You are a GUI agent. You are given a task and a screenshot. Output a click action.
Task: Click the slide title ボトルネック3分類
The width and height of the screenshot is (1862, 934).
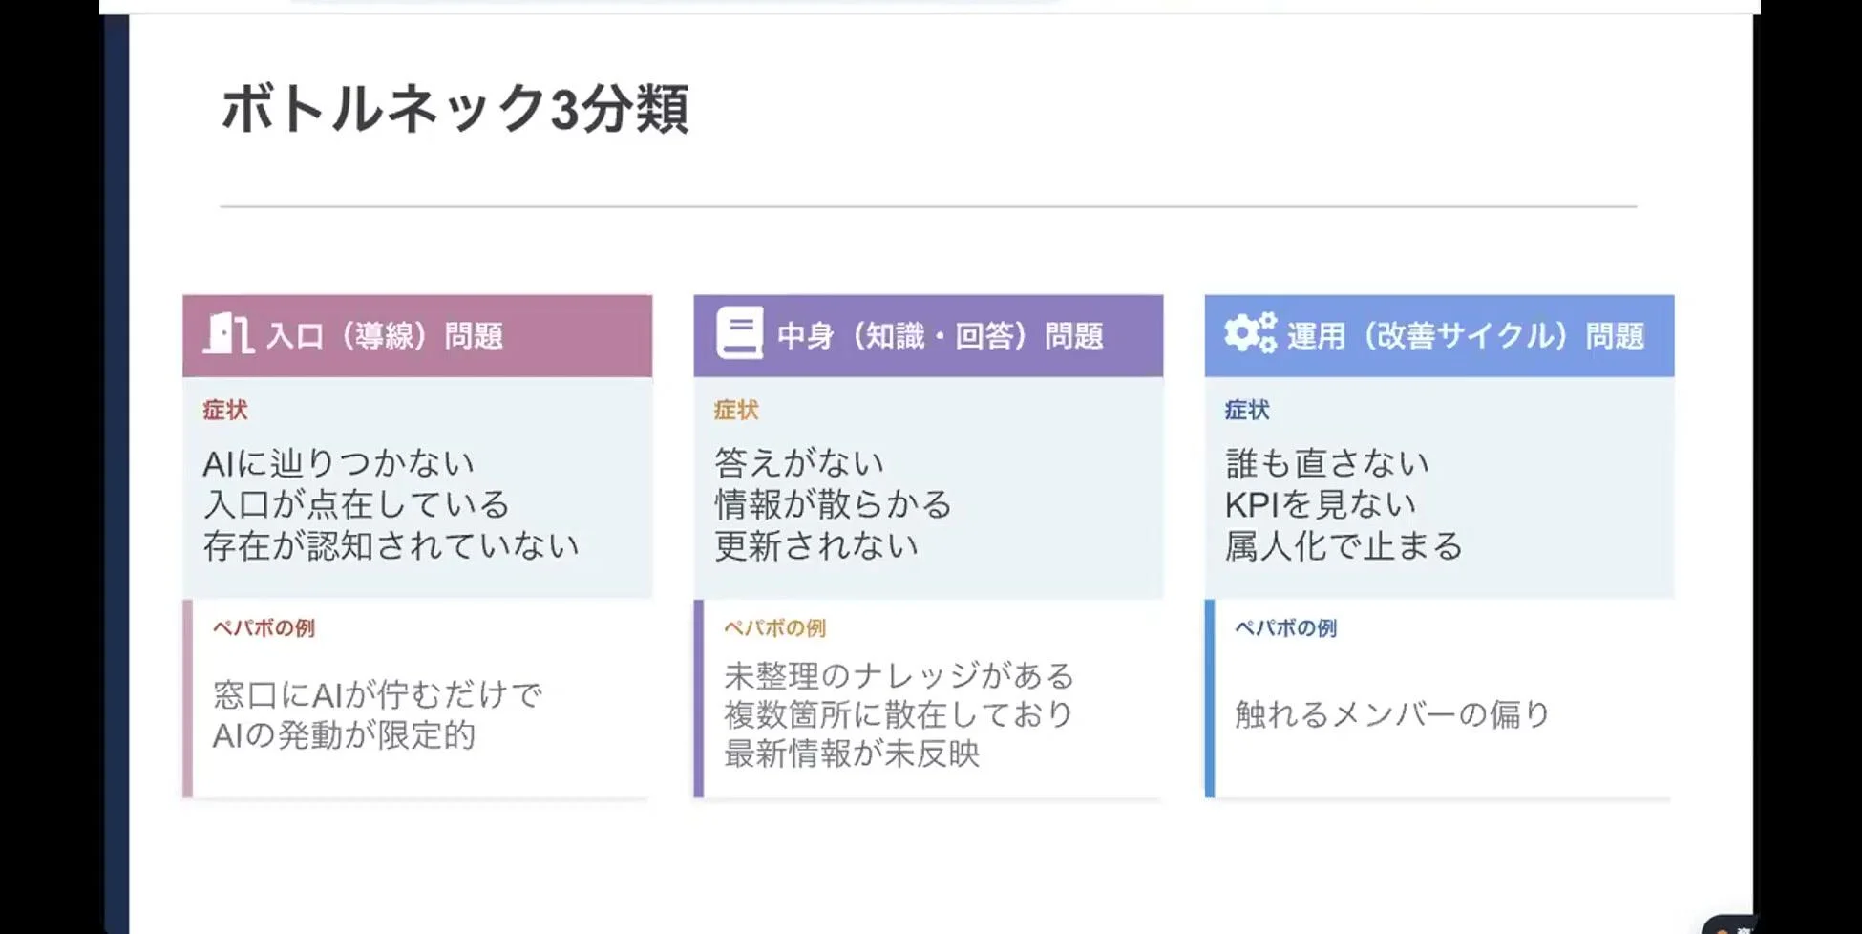click(455, 109)
